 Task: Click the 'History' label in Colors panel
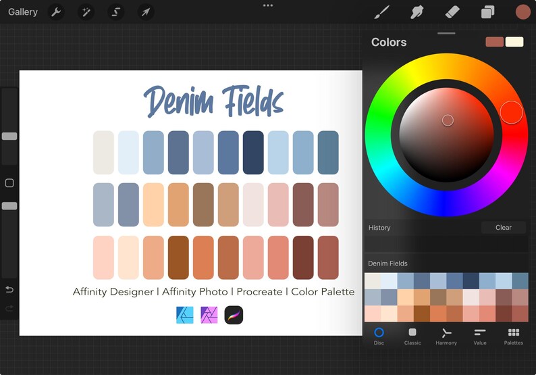[x=379, y=228]
